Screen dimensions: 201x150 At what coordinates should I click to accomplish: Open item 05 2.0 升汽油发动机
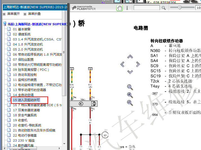(x=28, y=49)
